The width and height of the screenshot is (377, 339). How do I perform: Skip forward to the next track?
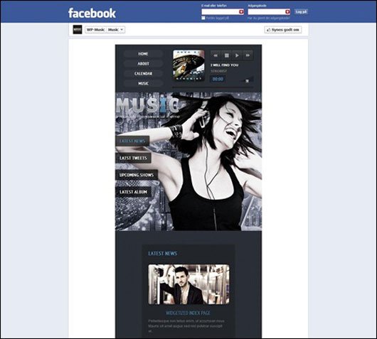pyautogui.click(x=248, y=55)
